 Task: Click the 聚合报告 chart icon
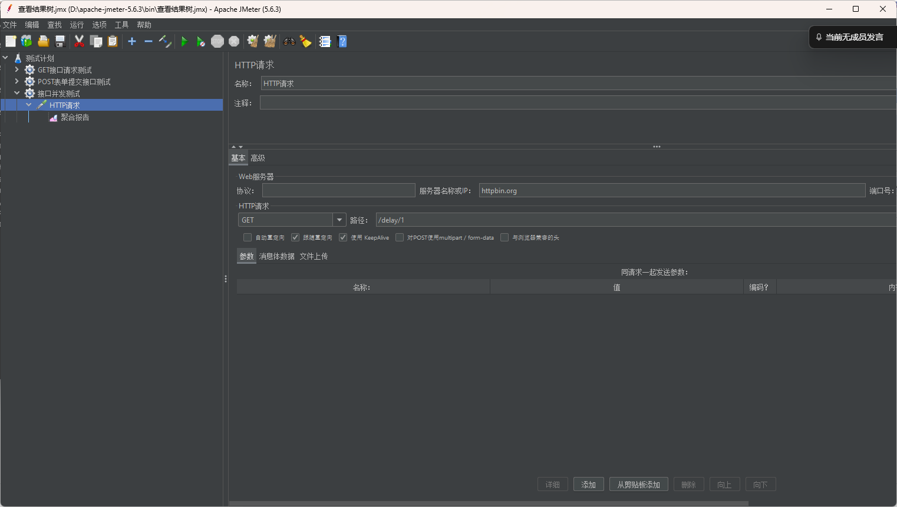pyautogui.click(x=54, y=118)
